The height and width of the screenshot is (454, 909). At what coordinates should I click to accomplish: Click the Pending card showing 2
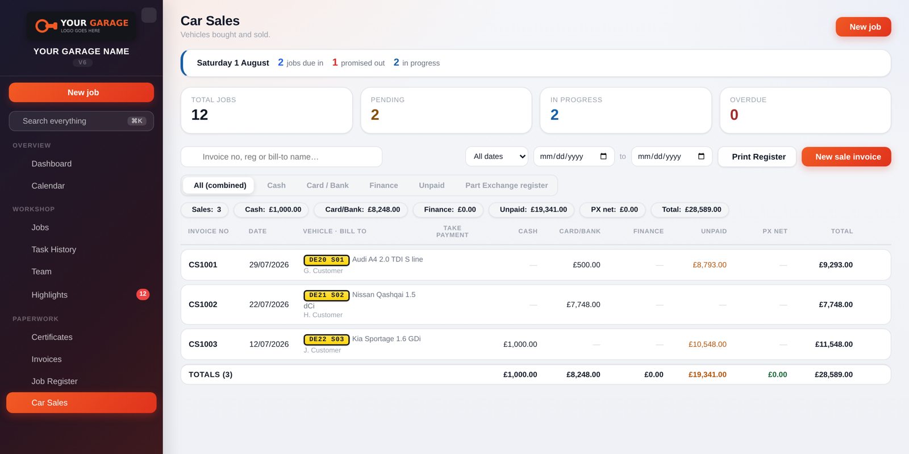pos(446,110)
